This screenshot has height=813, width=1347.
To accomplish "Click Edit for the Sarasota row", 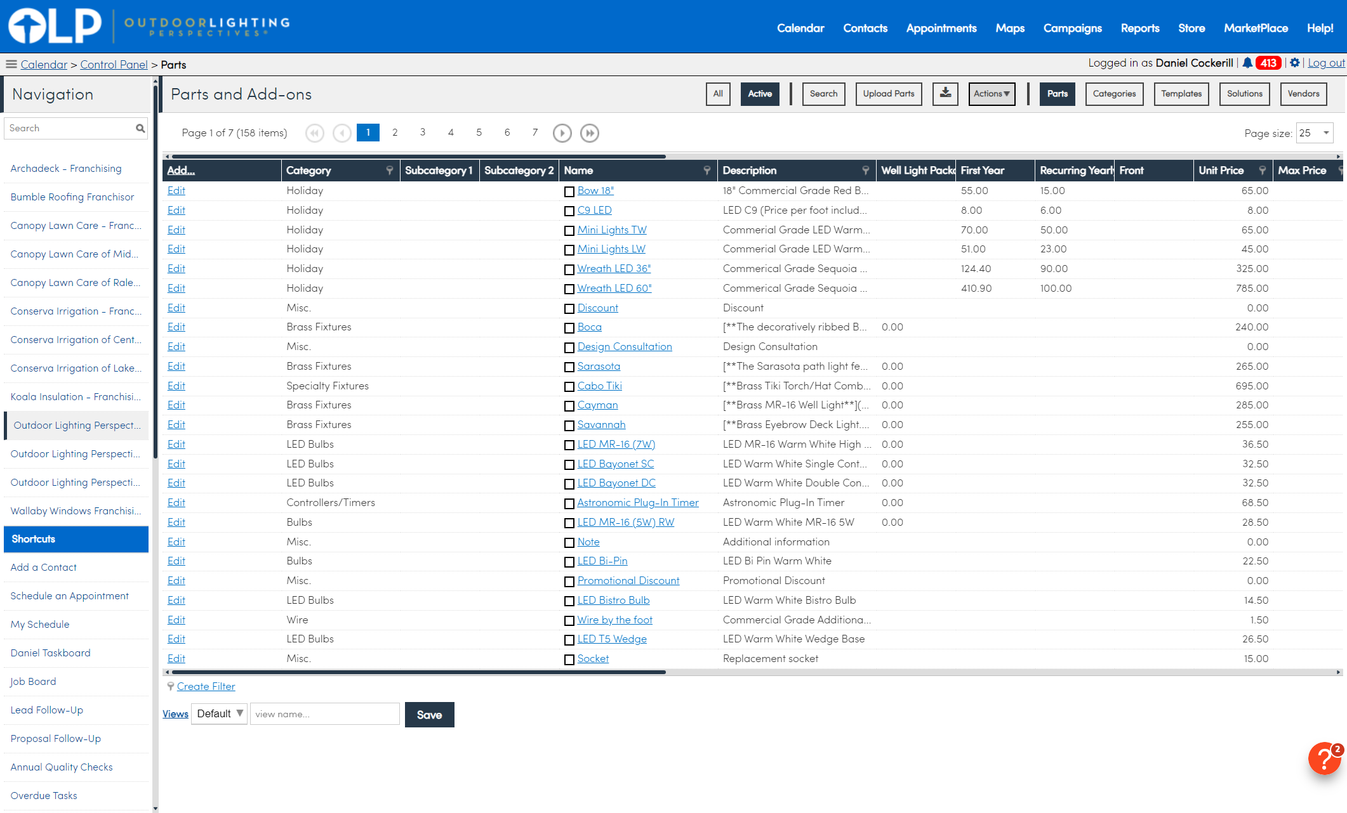I will (176, 367).
